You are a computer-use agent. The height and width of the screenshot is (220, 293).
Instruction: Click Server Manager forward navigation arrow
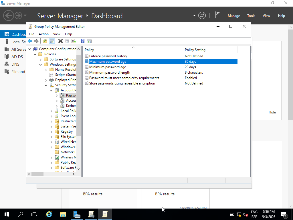18,15
